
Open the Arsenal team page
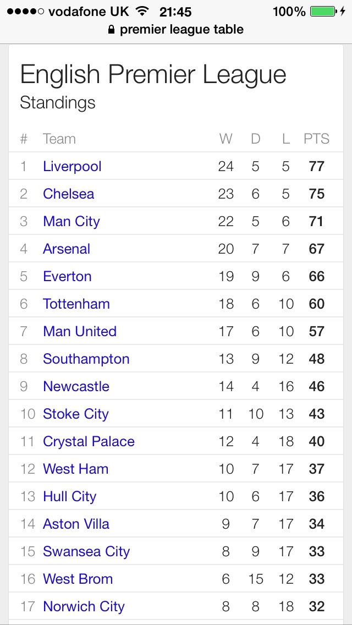pyautogui.click(x=67, y=249)
